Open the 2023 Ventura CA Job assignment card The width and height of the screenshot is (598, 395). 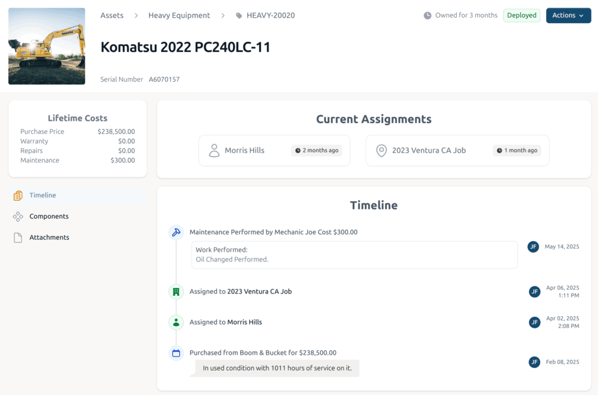coord(457,151)
